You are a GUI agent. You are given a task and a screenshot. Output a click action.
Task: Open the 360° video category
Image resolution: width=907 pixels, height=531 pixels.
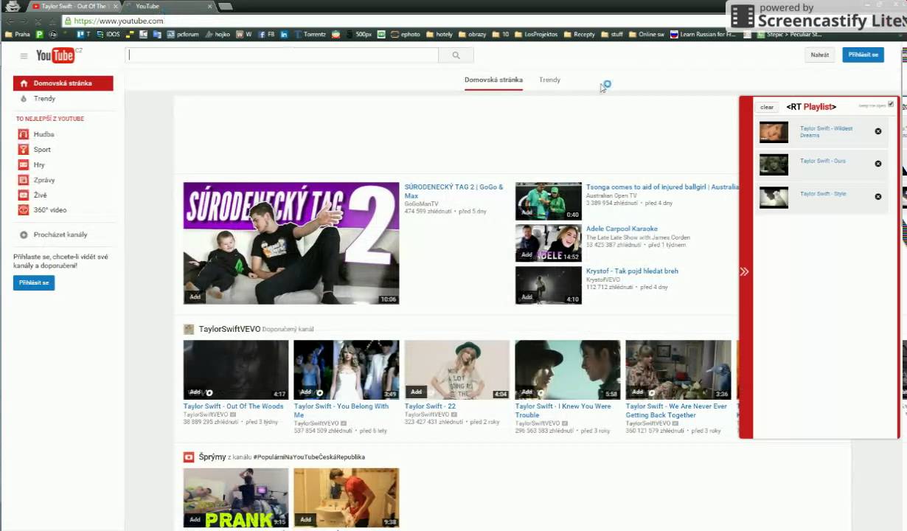point(50,210)
